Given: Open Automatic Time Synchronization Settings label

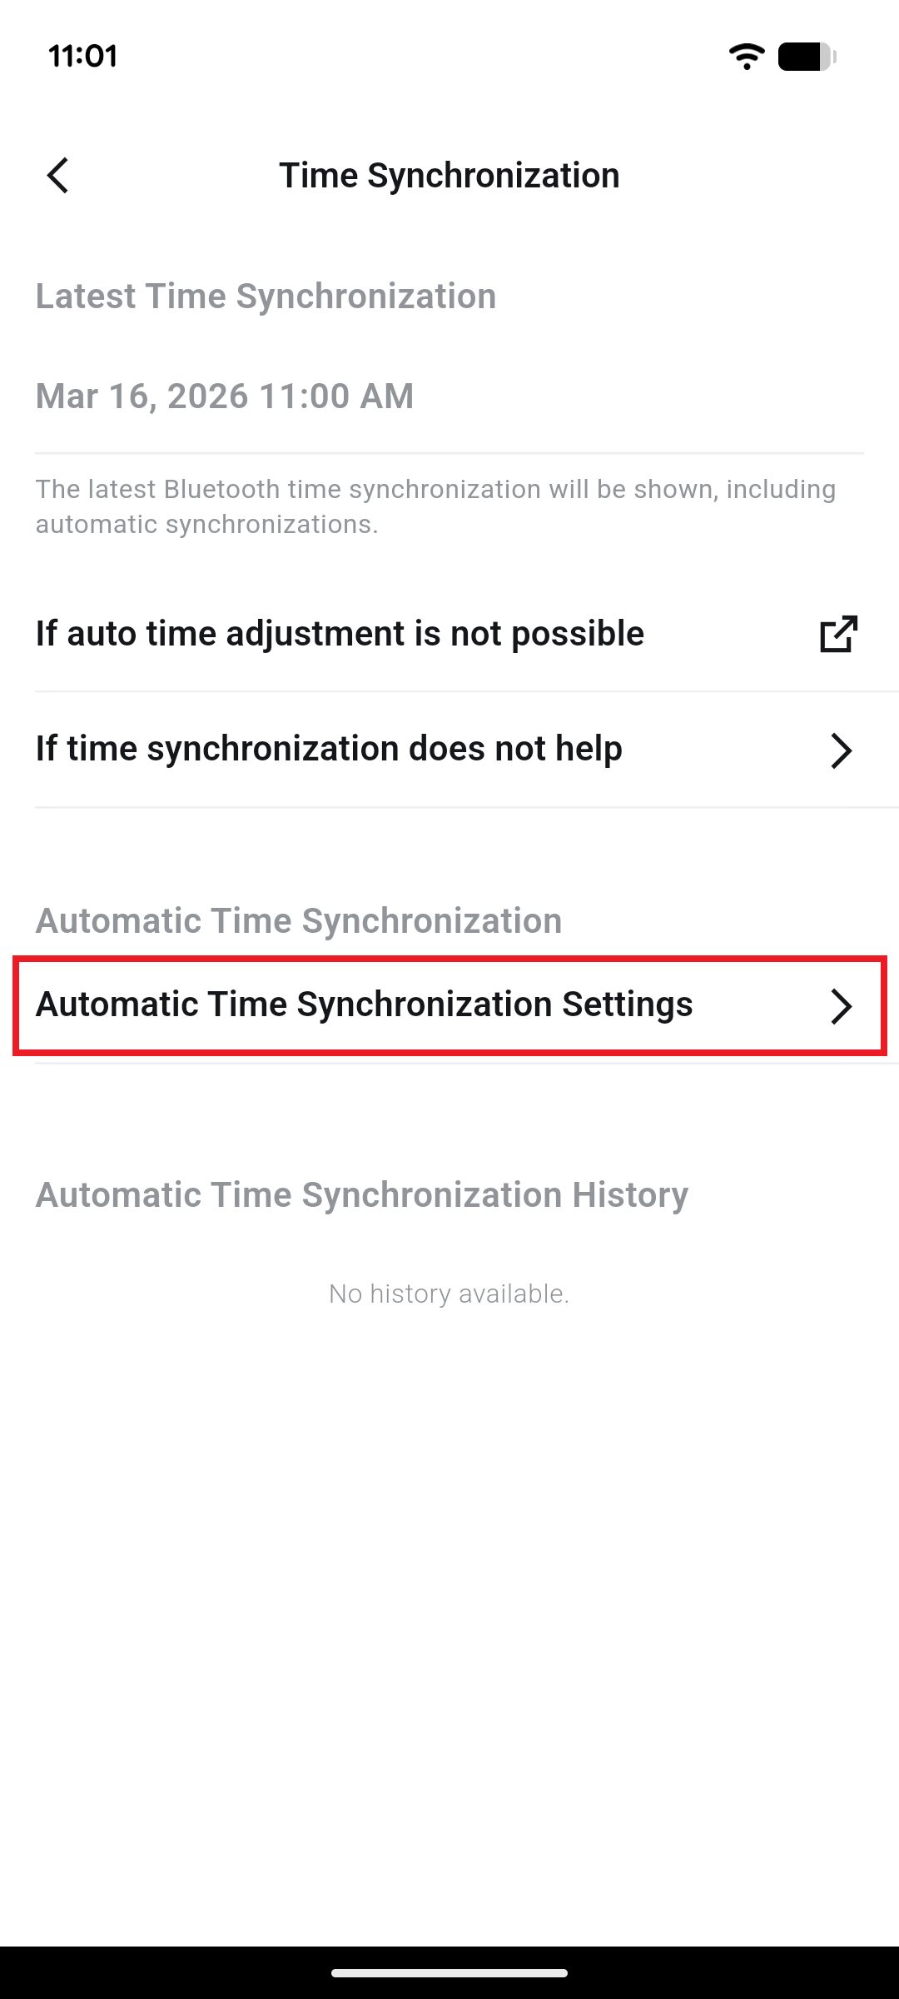Looking at the screenshot, I should (x=364, y=1004).
